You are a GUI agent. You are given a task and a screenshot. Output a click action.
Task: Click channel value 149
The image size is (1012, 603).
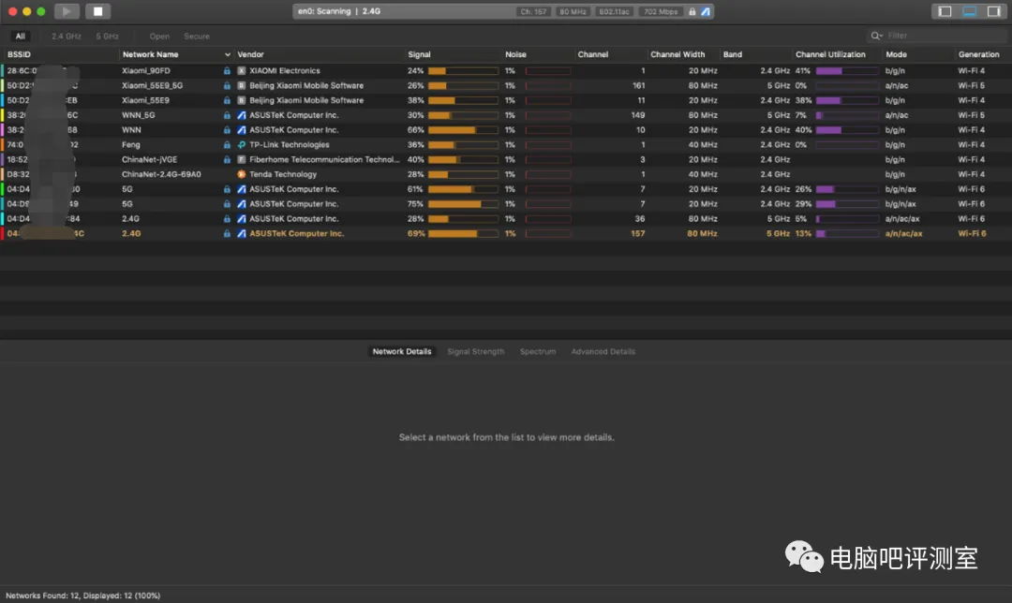638,115
